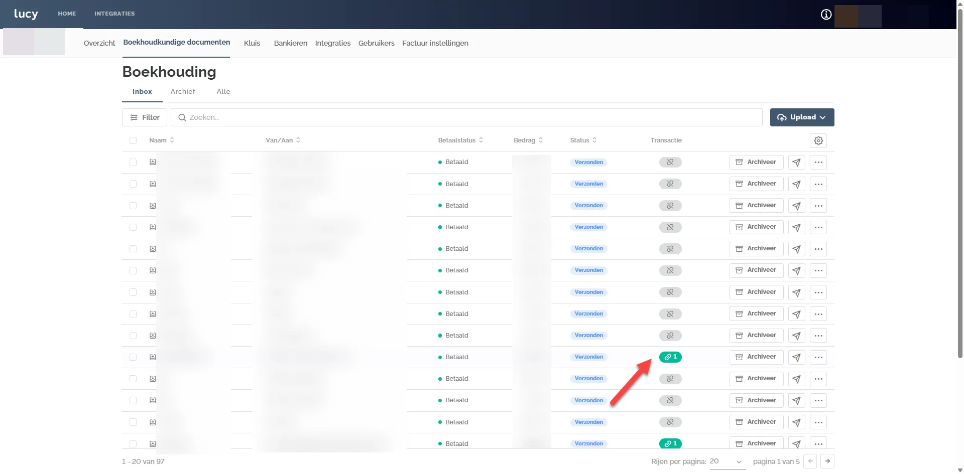Viewport: 964px width, 474px height.
Task: Expand the Upload dropdown button
Action: (802, 117)
